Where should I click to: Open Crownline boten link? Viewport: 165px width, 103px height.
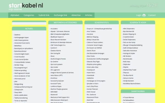[128, 37]
